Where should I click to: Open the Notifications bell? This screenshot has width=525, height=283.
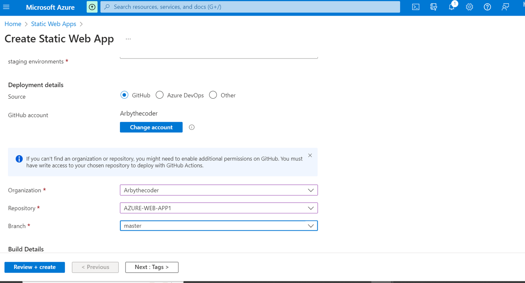(451, 7)
